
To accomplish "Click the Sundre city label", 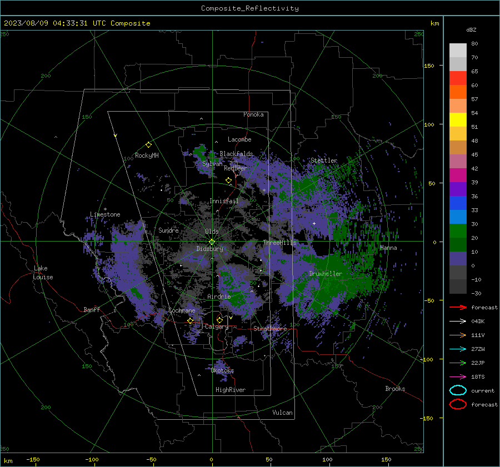I will click(168, 230).
